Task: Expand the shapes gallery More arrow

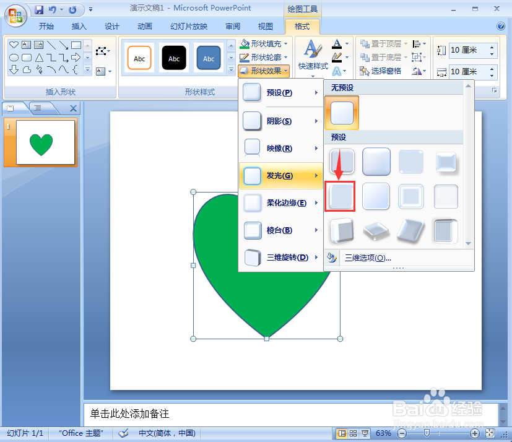Action: click(87, 69)
